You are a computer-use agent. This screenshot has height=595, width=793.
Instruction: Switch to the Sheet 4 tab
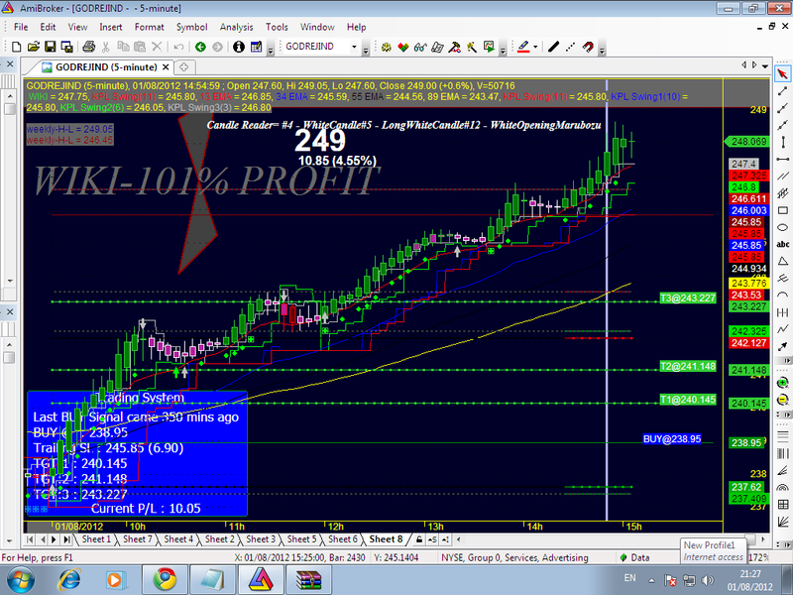[178, 539]
